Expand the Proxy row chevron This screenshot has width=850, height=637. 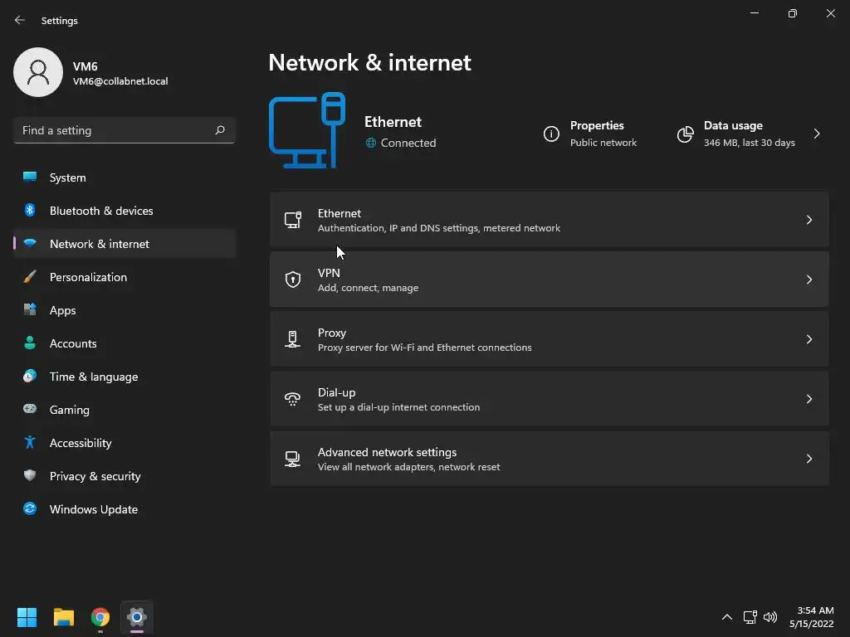tap(809, 339)
